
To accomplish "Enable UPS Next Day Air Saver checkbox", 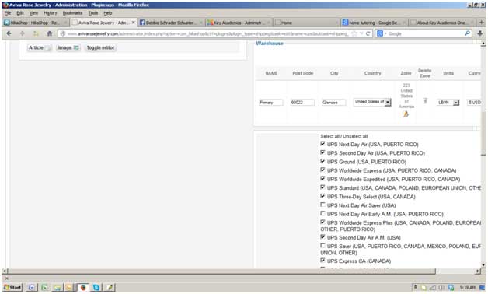I will (322, 205).
